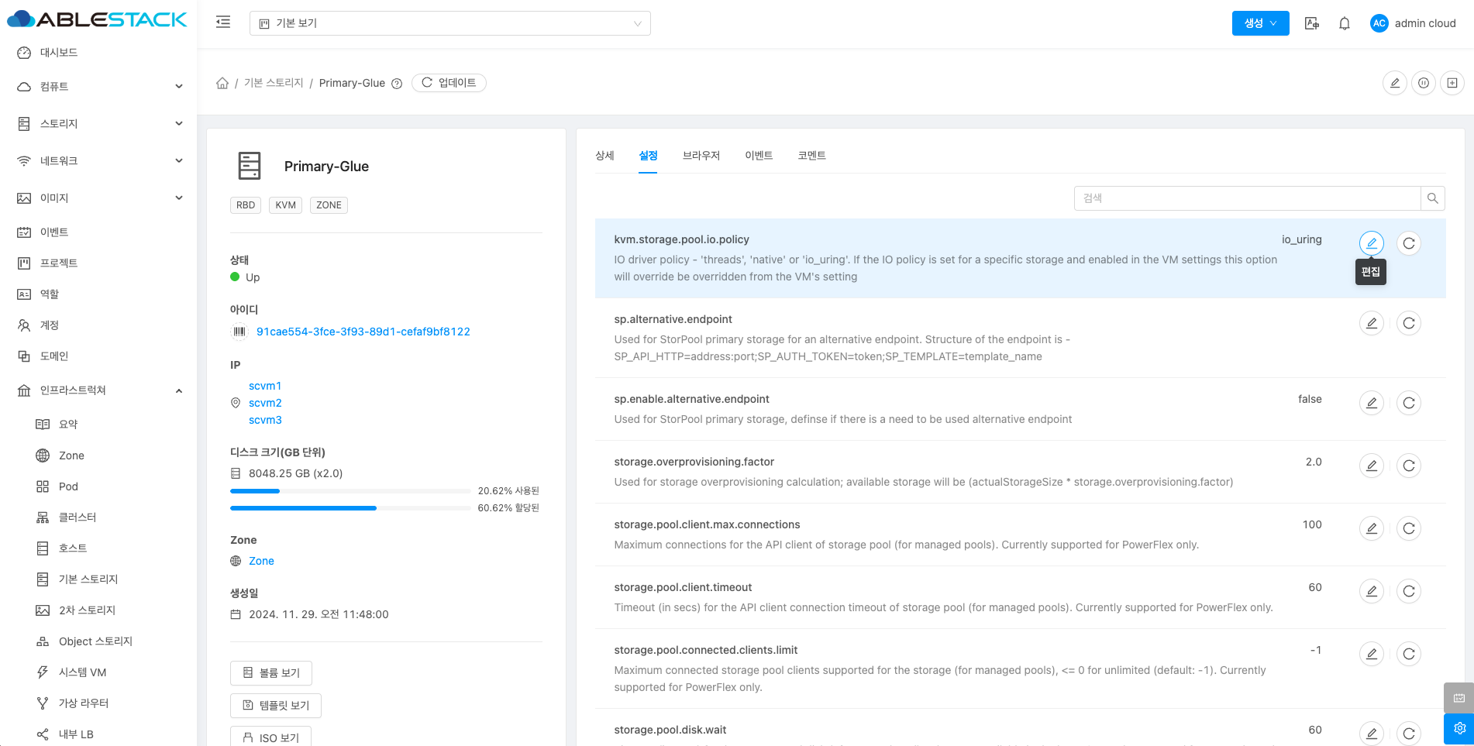Expand the 컴퓨트 sidebar menu
Screen dimensions: 1474x746
coord(99,87)
